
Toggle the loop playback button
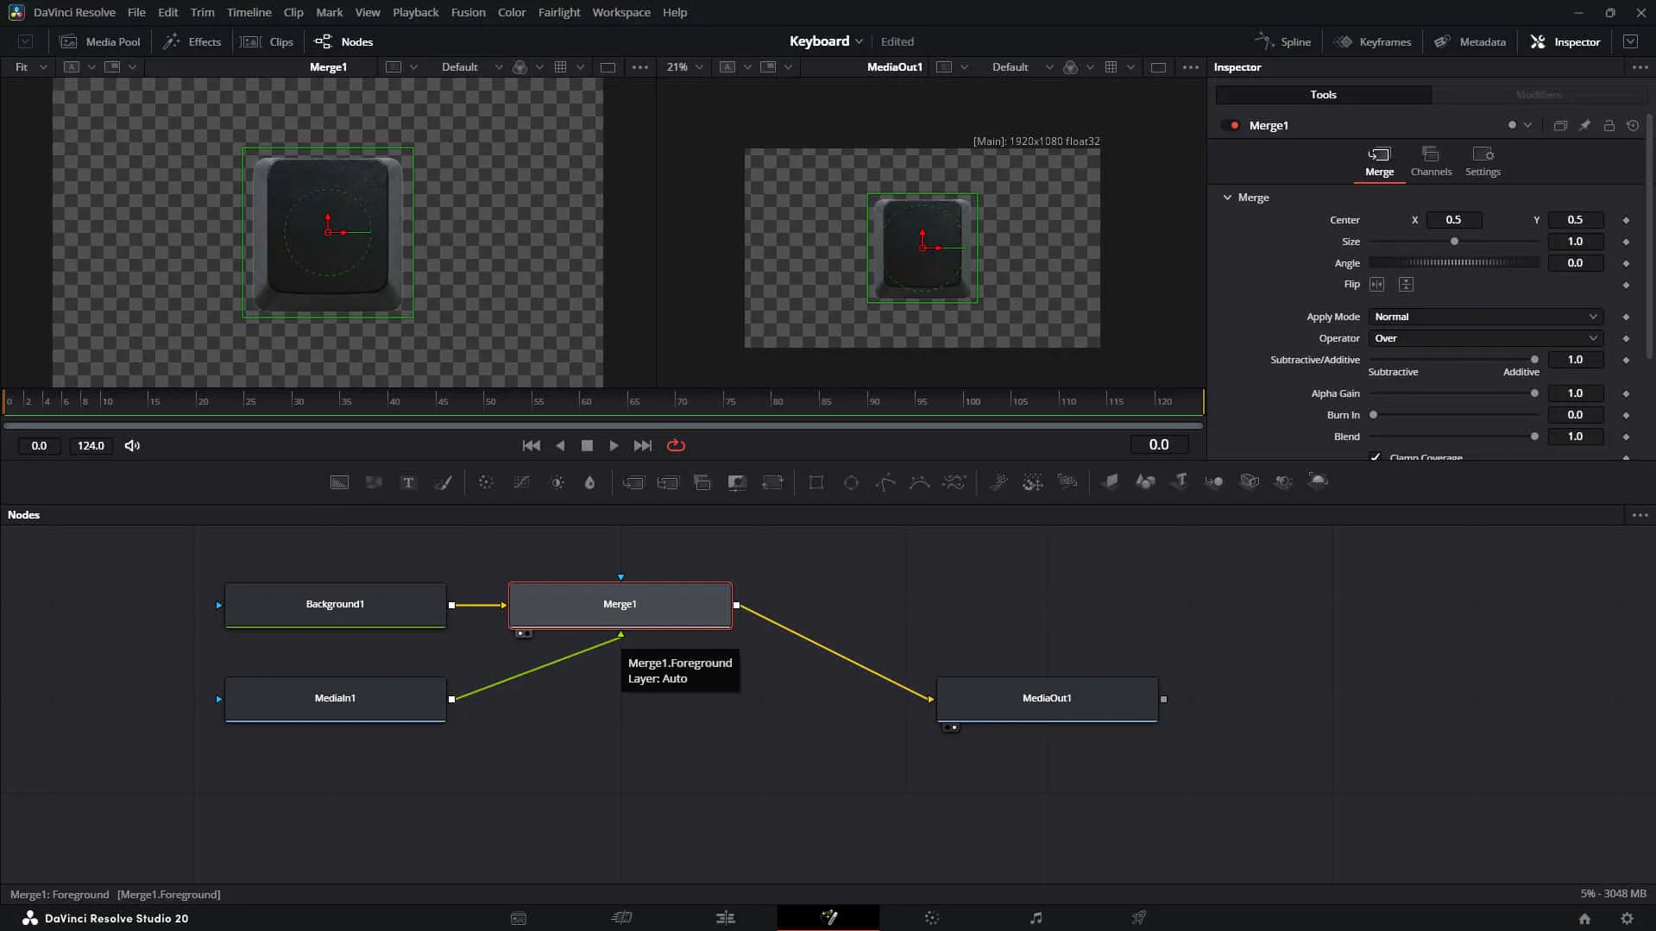click(676, 446)
